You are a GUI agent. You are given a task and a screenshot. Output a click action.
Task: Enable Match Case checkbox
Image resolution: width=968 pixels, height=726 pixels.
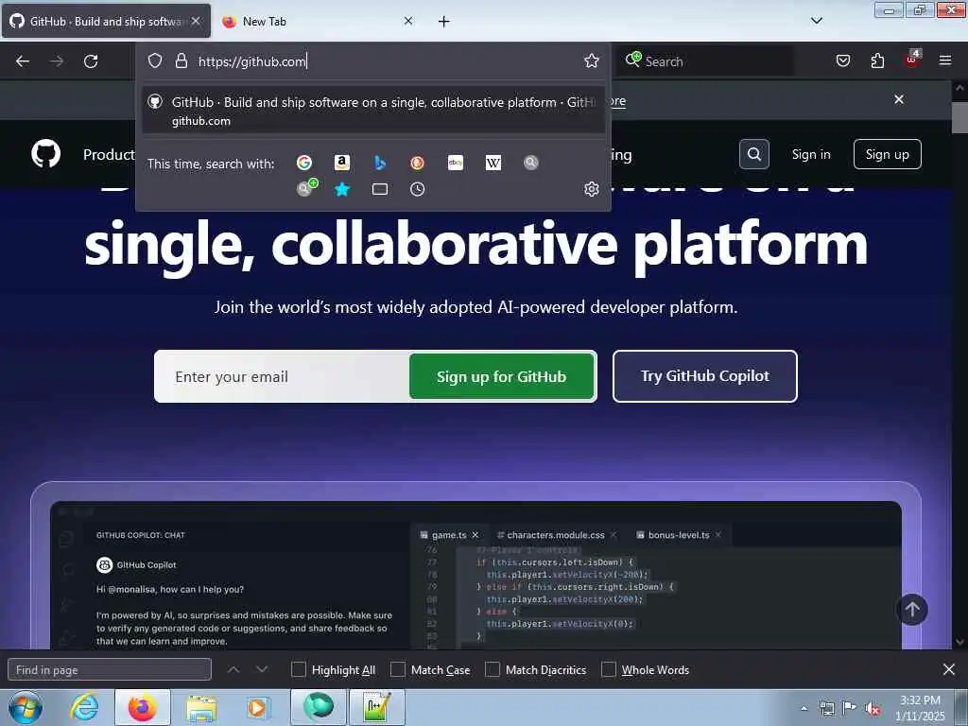398,670
